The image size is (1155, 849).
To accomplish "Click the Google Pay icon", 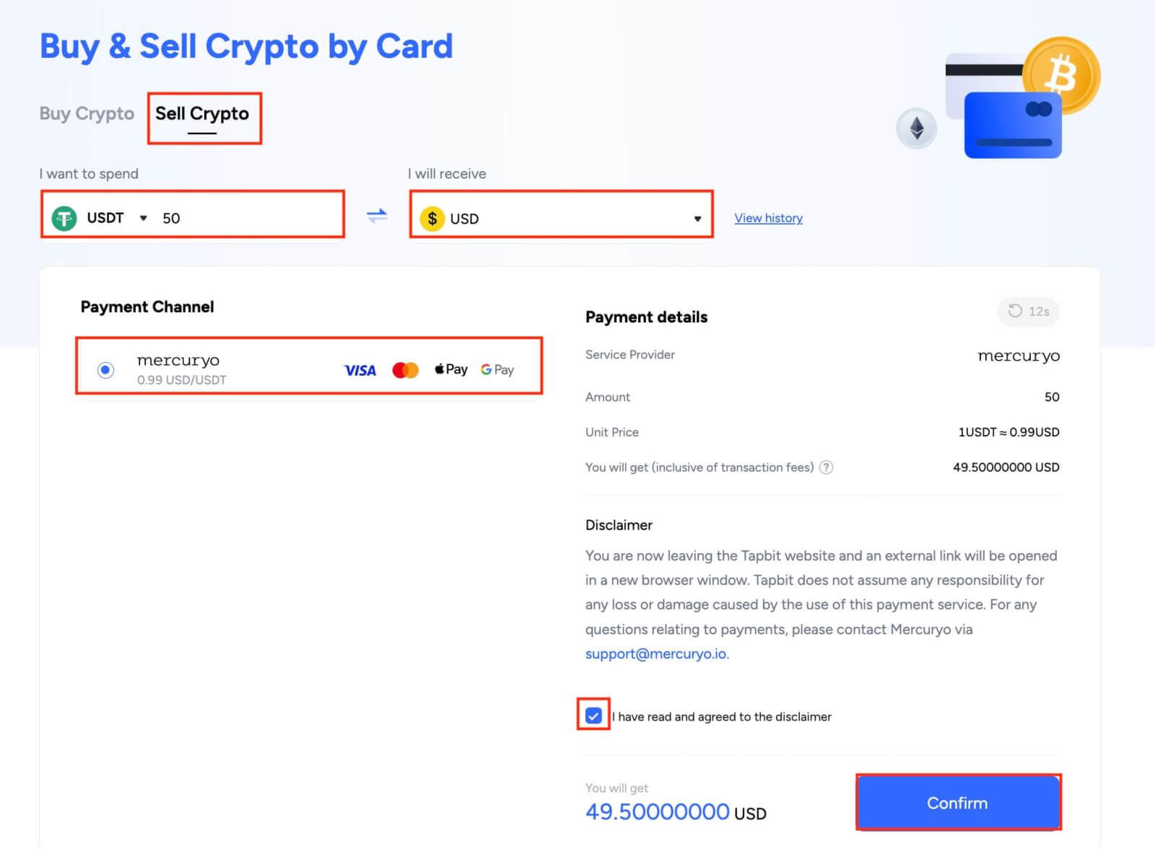I will click(x=496, y=369).
